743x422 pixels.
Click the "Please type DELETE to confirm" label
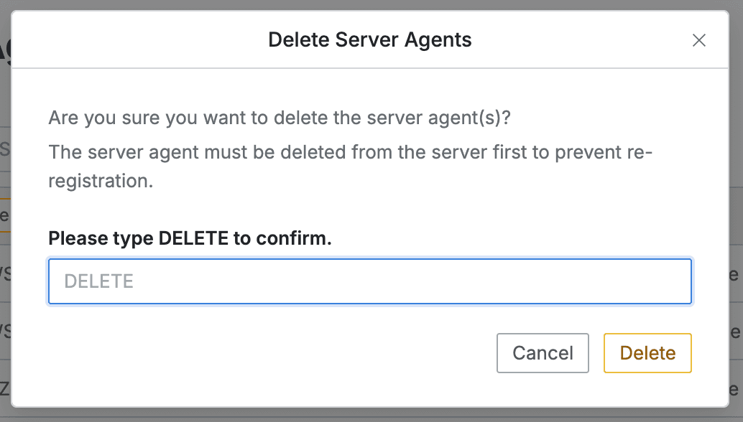click(x=190, y=238)
